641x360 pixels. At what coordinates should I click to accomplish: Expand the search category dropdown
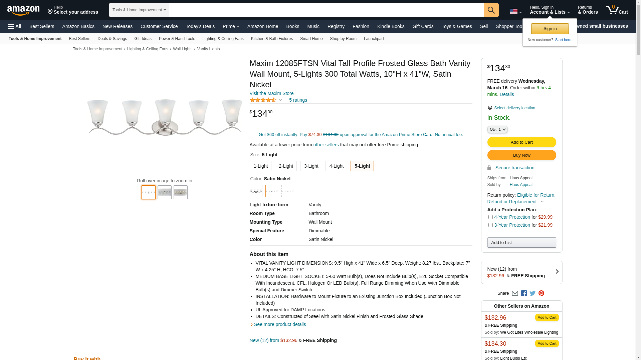pos(139,10)
